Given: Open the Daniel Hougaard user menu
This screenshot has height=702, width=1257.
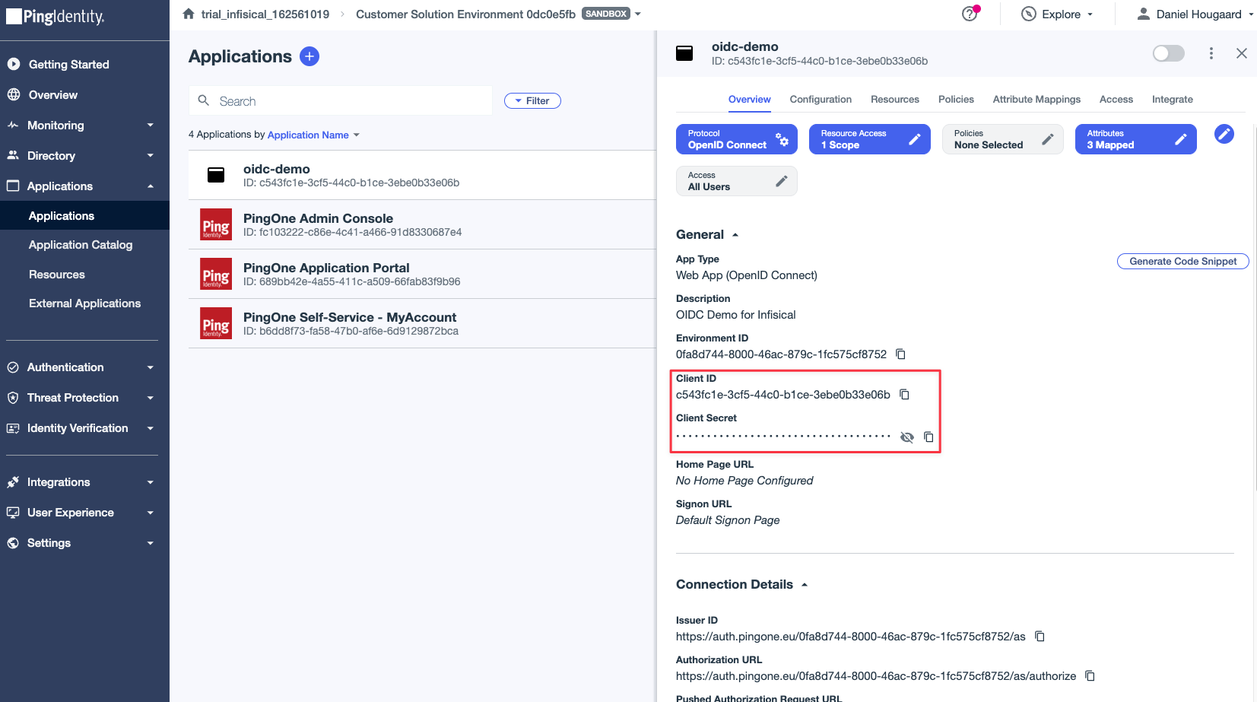Looking at the screenshot, I should coord(1194,14).
